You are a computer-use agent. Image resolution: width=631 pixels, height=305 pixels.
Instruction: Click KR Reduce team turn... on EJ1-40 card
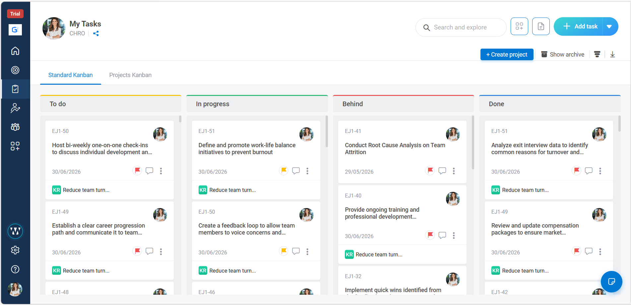[x=374, y=254]
